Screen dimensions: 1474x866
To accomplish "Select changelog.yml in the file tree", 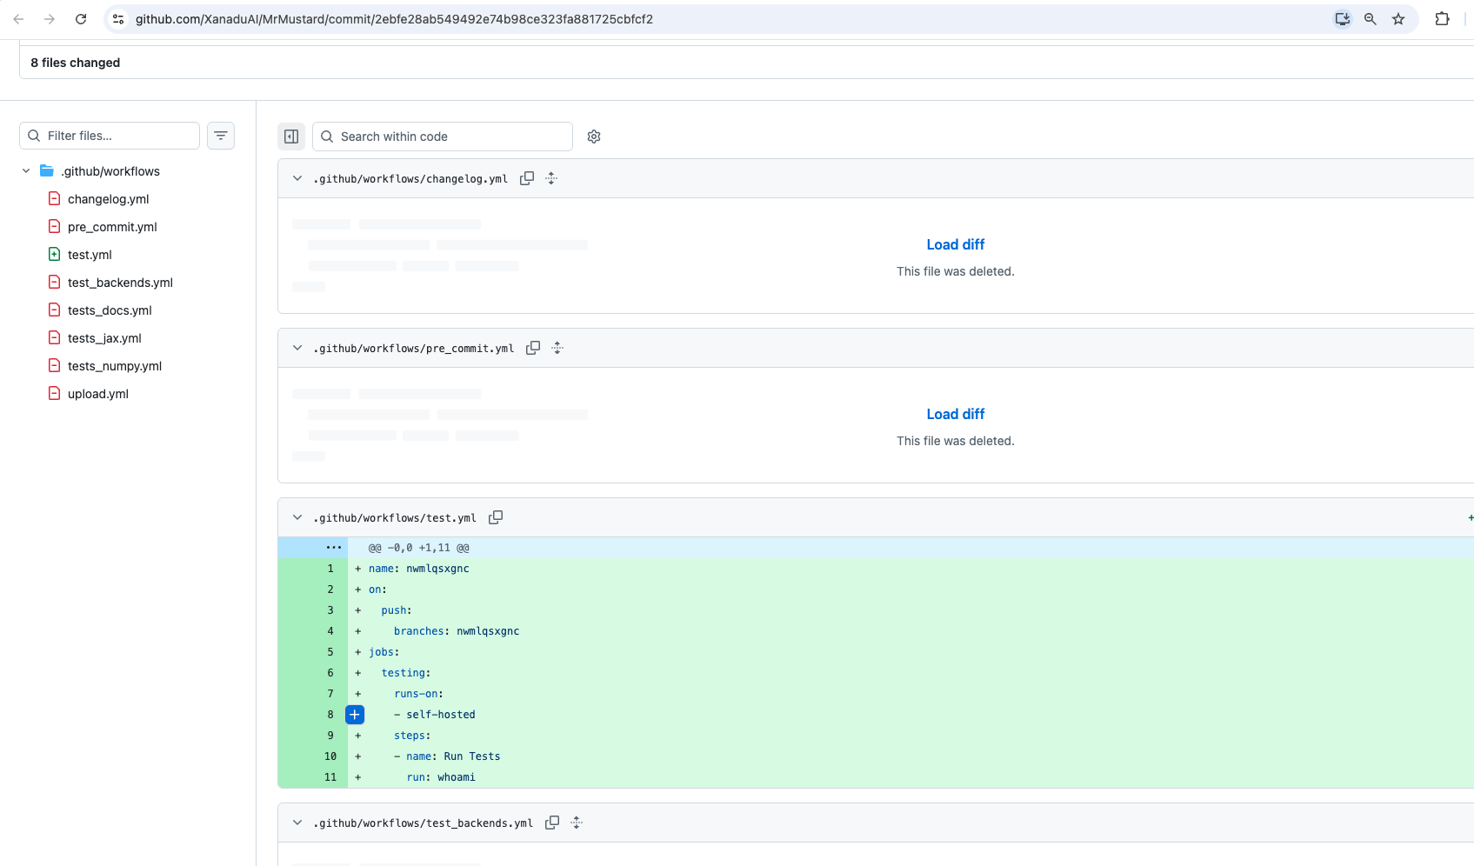I will point(109,199).
